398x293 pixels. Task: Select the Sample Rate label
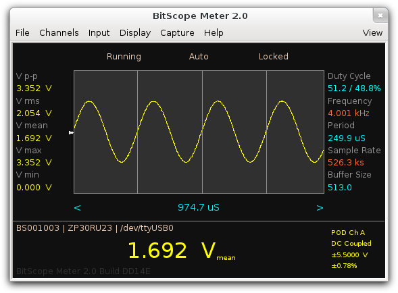(x=354, y=150)
